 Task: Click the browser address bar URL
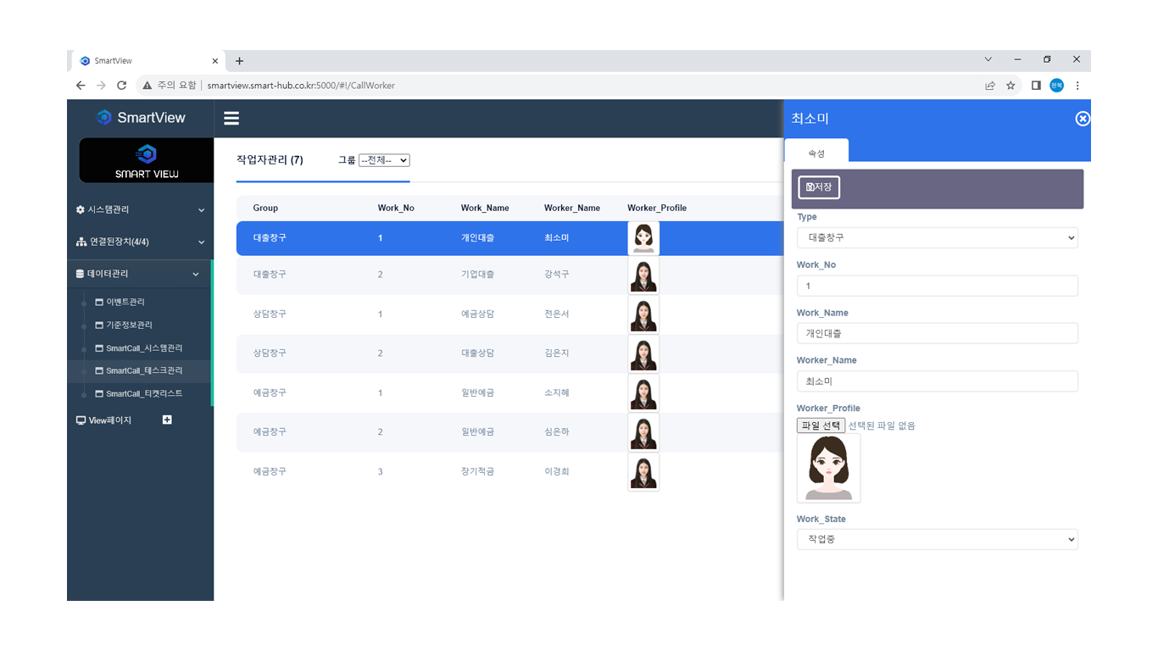click(x=301, y=86)
